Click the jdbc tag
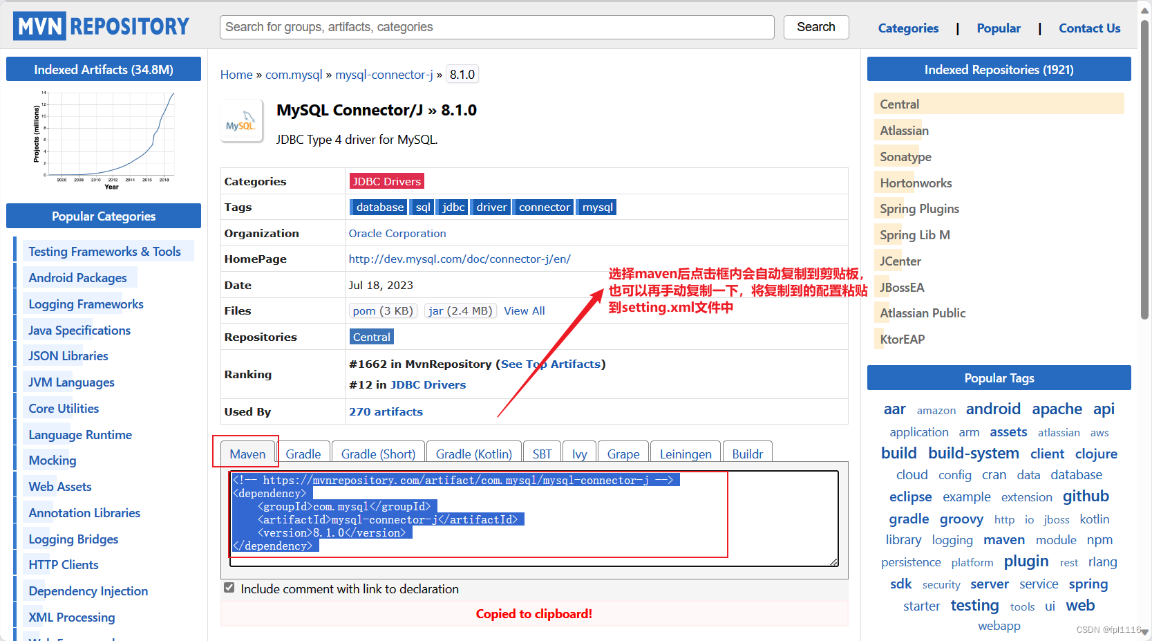Image resolution: width=1152 pixels, height=641 pixels. pos(453,207)
